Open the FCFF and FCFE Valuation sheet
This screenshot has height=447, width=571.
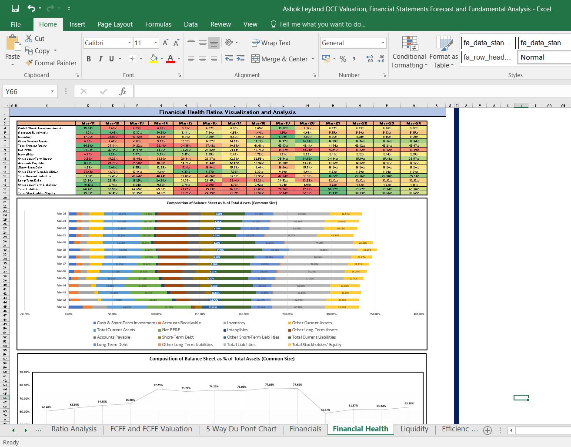pyautogui.click(x=151, y=429)
